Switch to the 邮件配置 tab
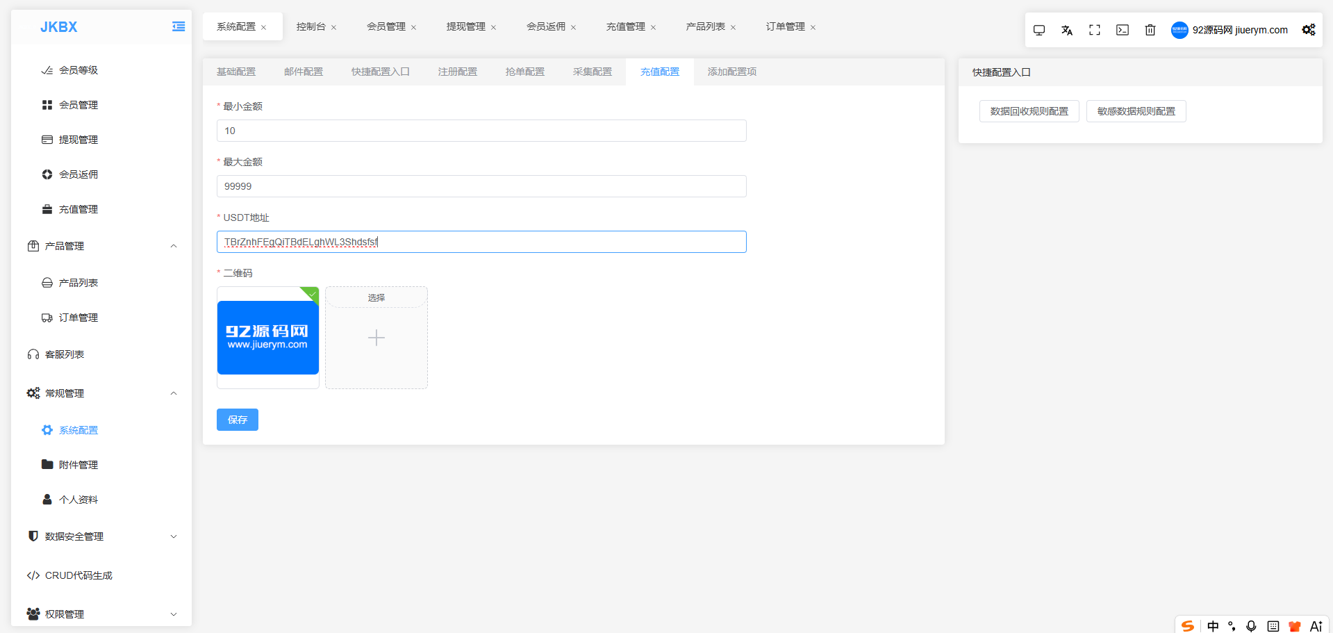The image size is (1333, 633). (x=304, y=72)
